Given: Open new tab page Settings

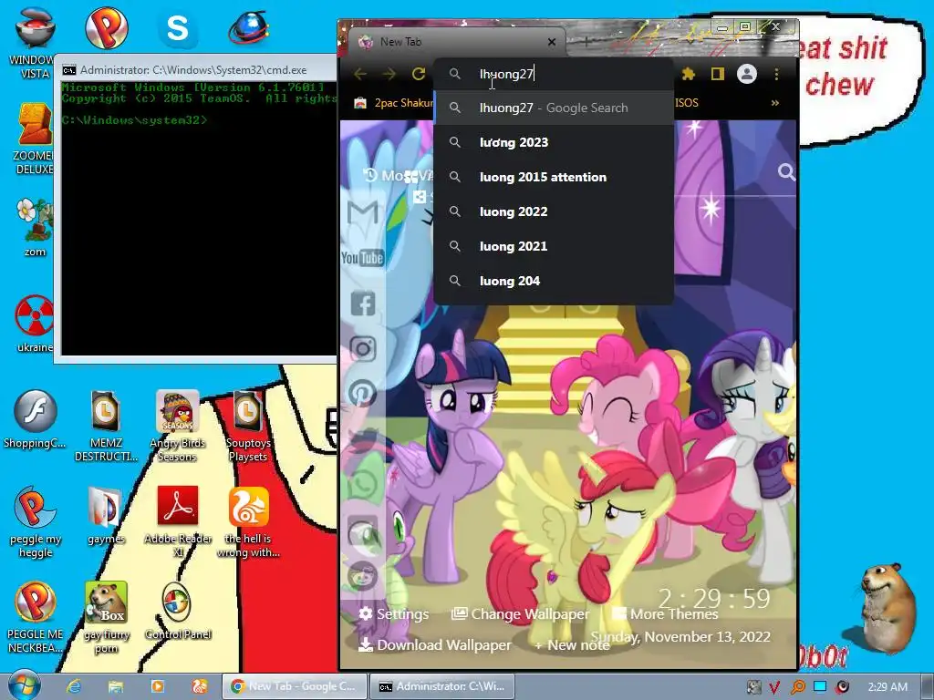Looking at the screenshot, I should click(x=394, y=613).
